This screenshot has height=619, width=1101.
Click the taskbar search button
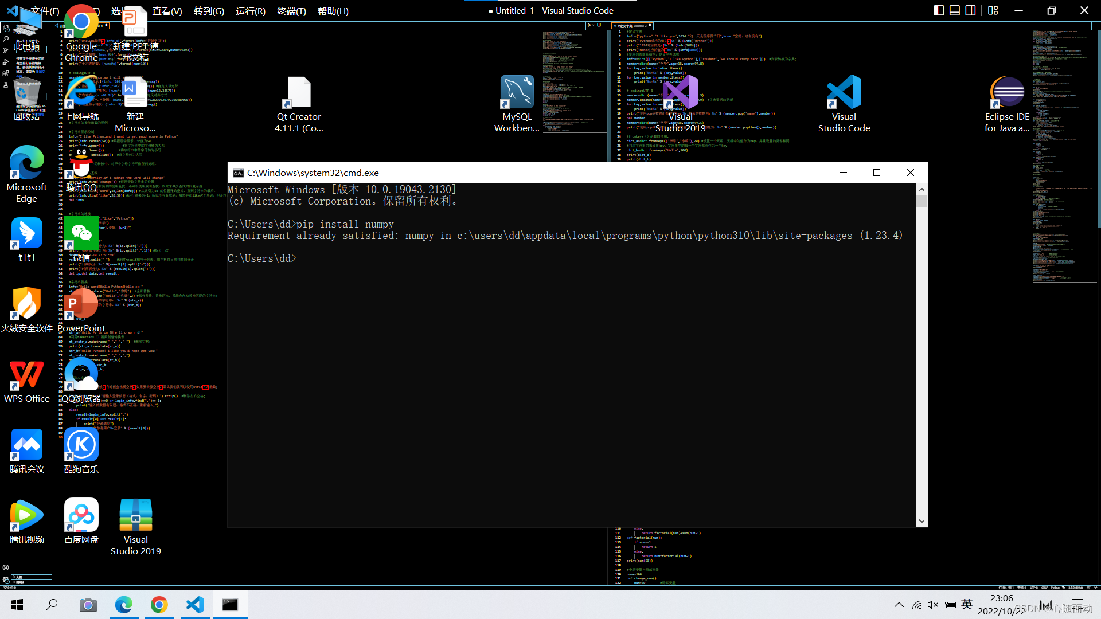tap(52, 605)
